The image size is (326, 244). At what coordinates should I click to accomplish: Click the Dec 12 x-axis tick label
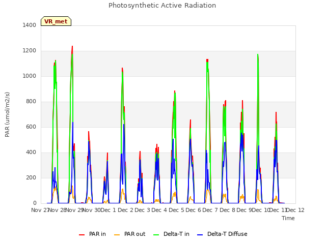click(x=295, y=210)
